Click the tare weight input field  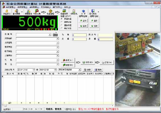coord(79,39)
